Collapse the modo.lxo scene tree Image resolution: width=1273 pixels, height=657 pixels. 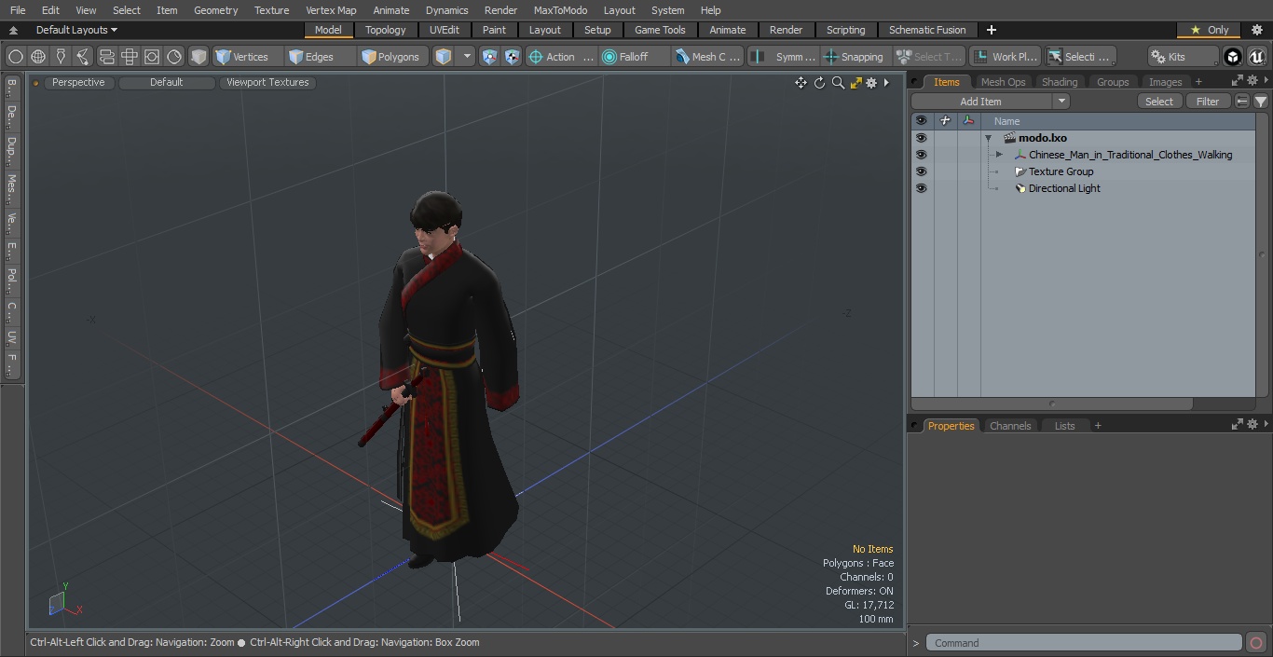pos(988,138)
